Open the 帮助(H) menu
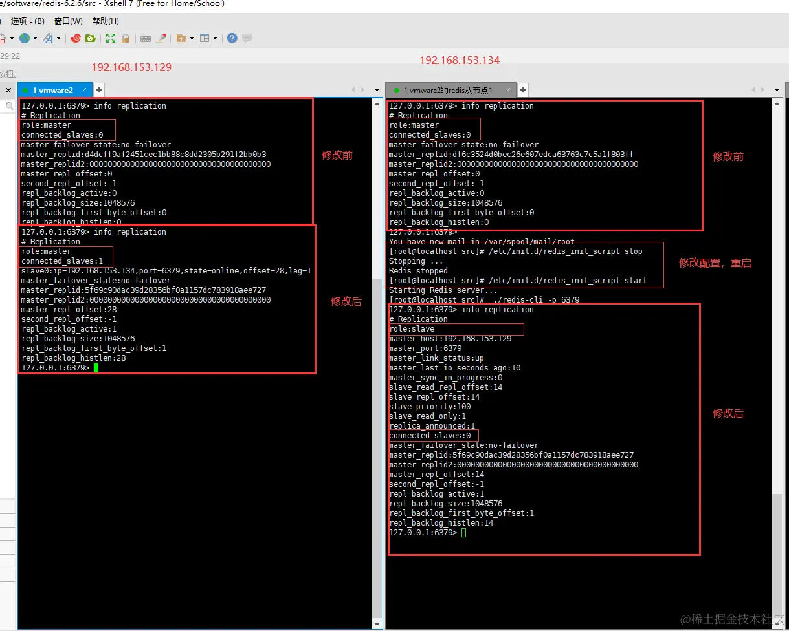 106,21
